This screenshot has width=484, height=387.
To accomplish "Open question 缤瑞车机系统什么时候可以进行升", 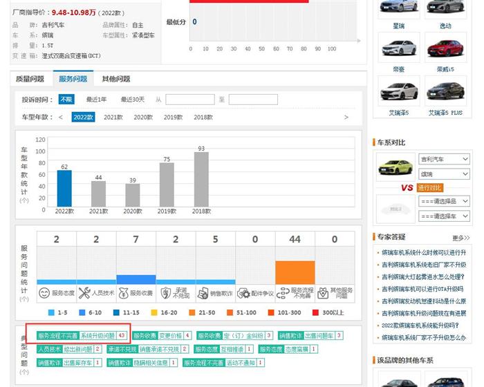I will [x=424, y=252].
